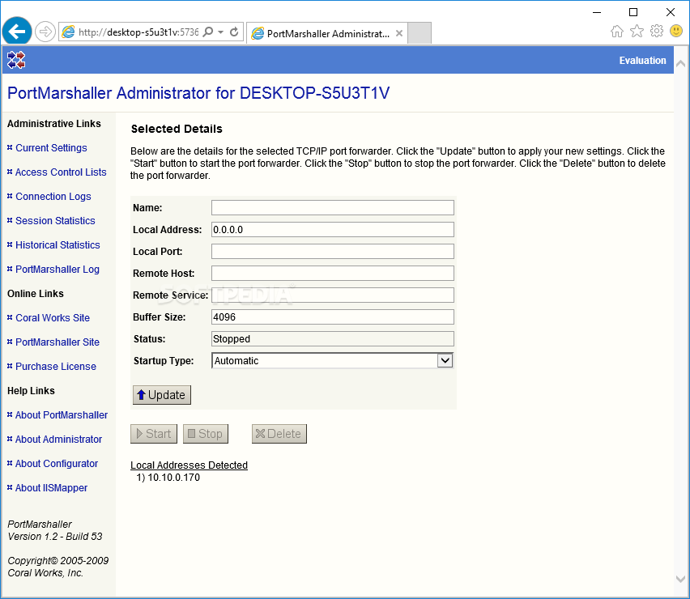690x599 pixels.
Task: Click the Selected Details heading
Action: tap(177, 129)
